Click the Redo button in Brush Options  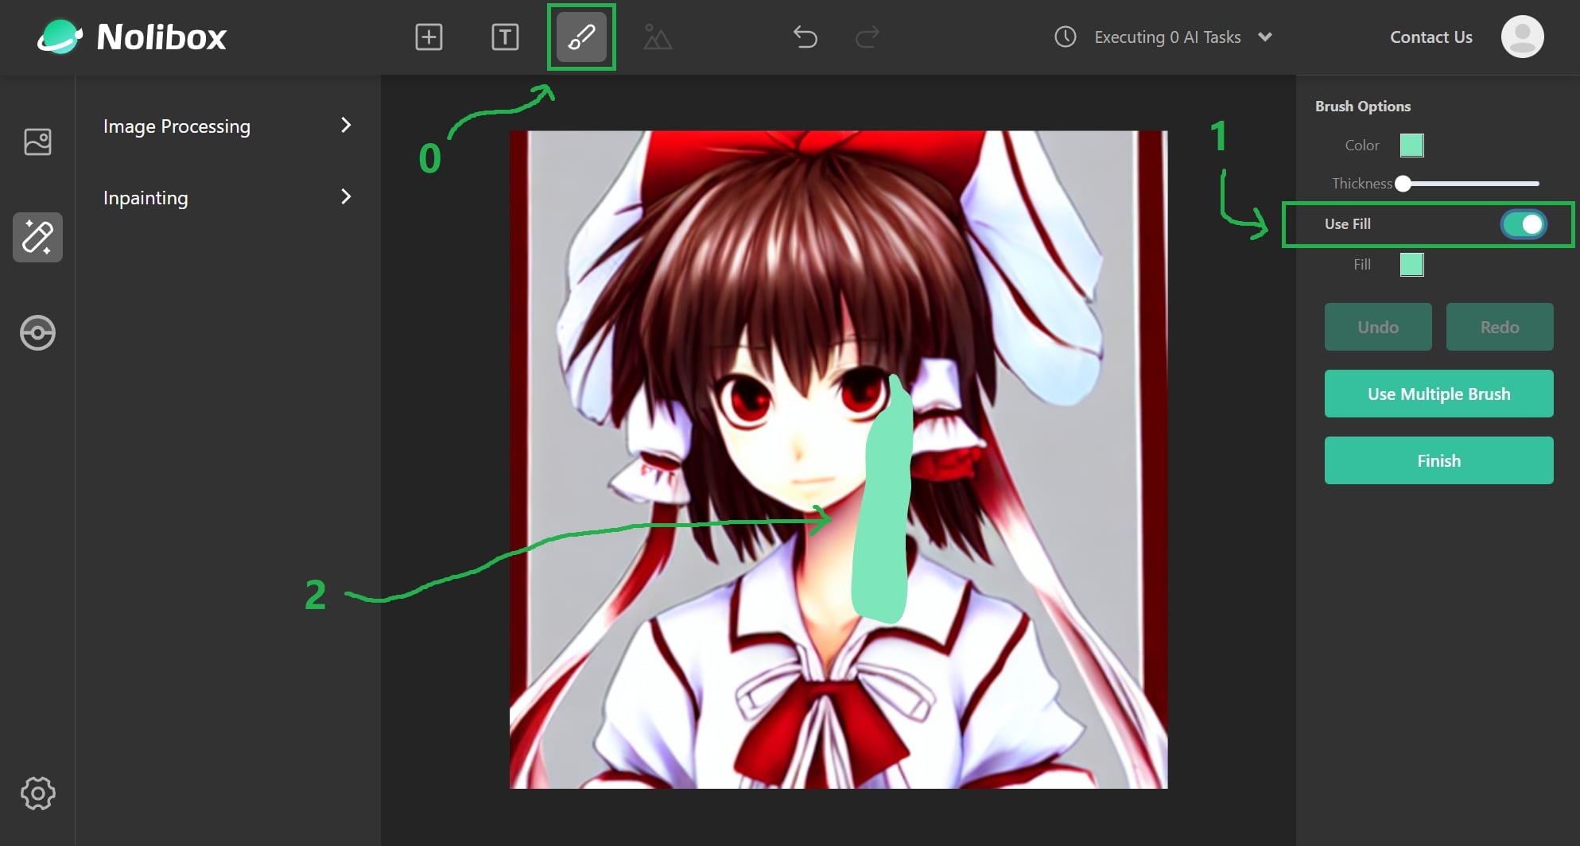1500,327
